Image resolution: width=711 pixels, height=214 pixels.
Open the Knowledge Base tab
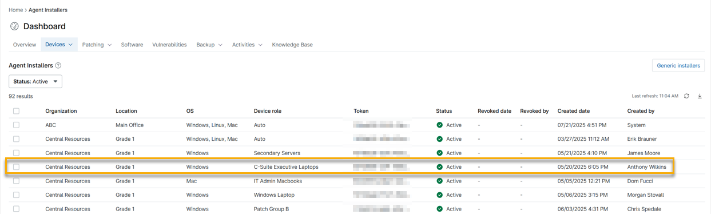tap(292, 45)
